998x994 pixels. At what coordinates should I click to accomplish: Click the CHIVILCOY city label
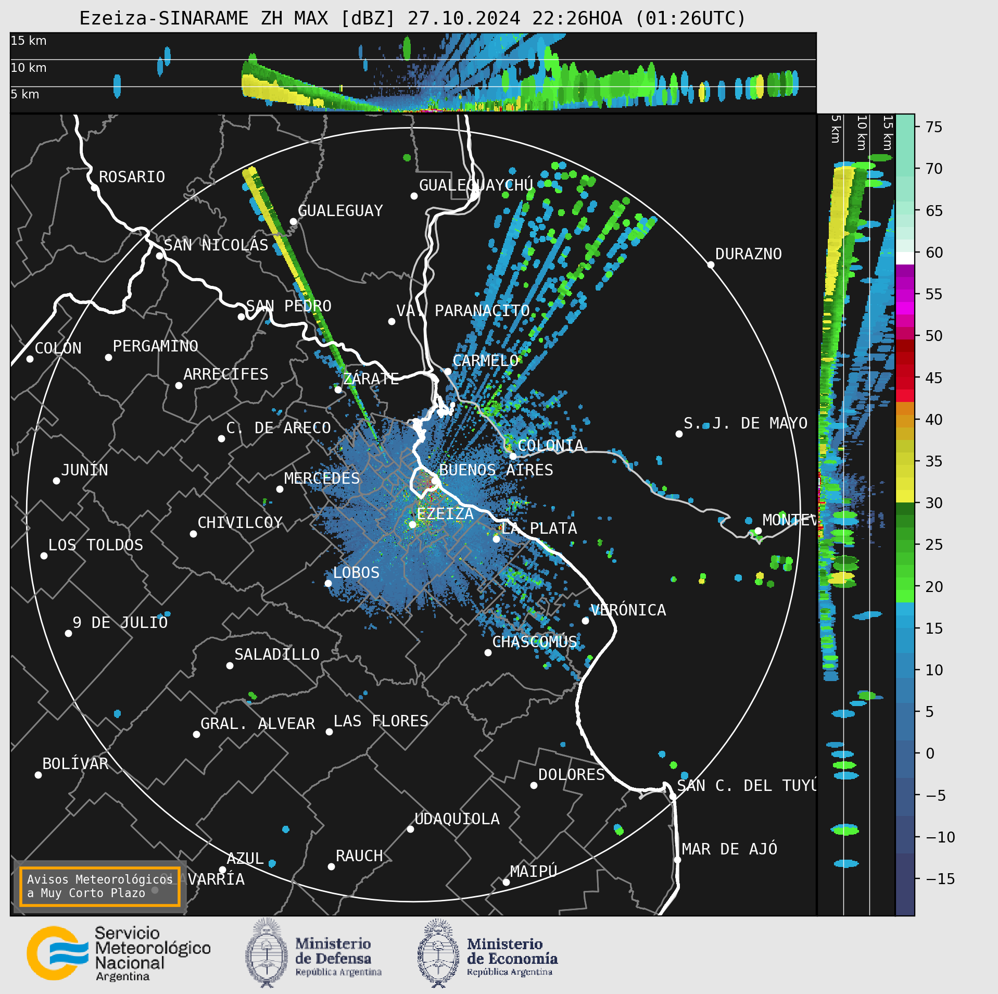[x=240, y=523]
